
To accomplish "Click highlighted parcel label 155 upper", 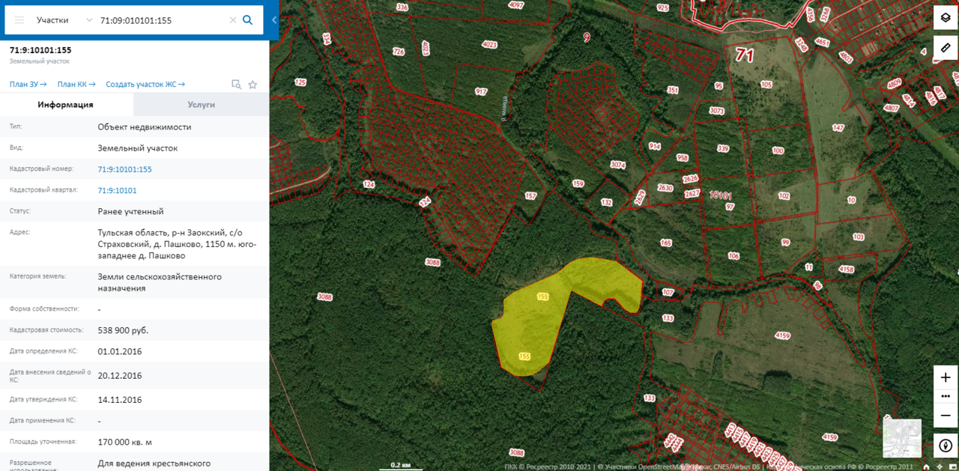I will (543, 297).
